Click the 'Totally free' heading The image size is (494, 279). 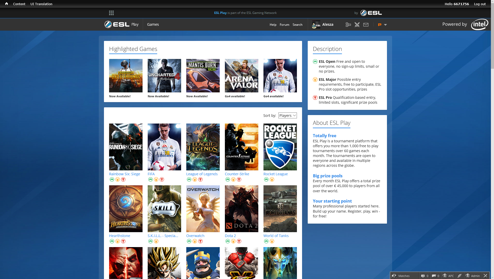coord(324,136)
